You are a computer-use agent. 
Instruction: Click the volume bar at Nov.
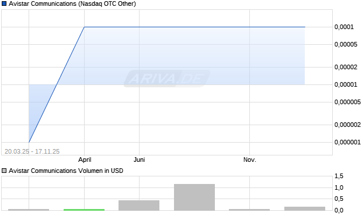249,210
